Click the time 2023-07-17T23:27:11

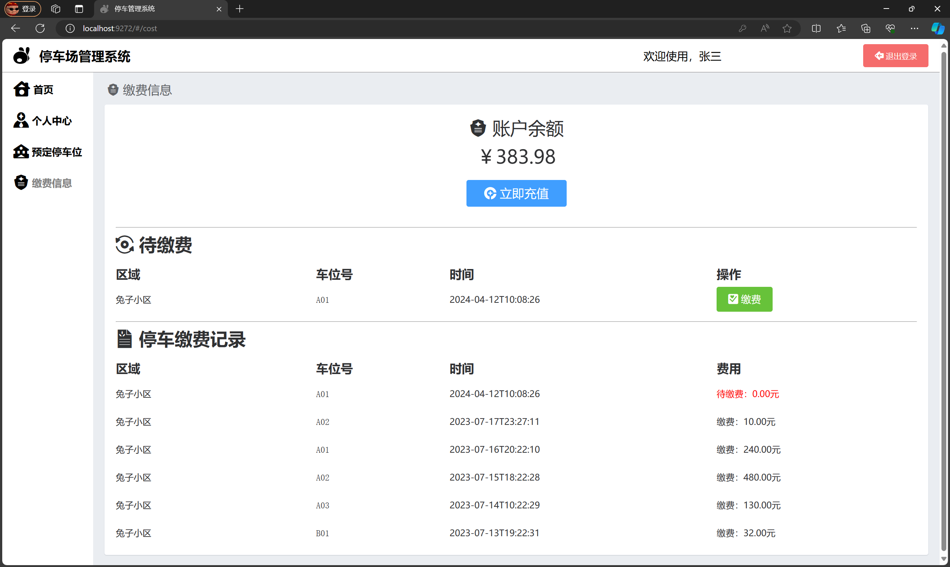point(494,422)
